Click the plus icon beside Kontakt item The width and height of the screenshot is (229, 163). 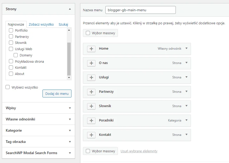point(91,135)
